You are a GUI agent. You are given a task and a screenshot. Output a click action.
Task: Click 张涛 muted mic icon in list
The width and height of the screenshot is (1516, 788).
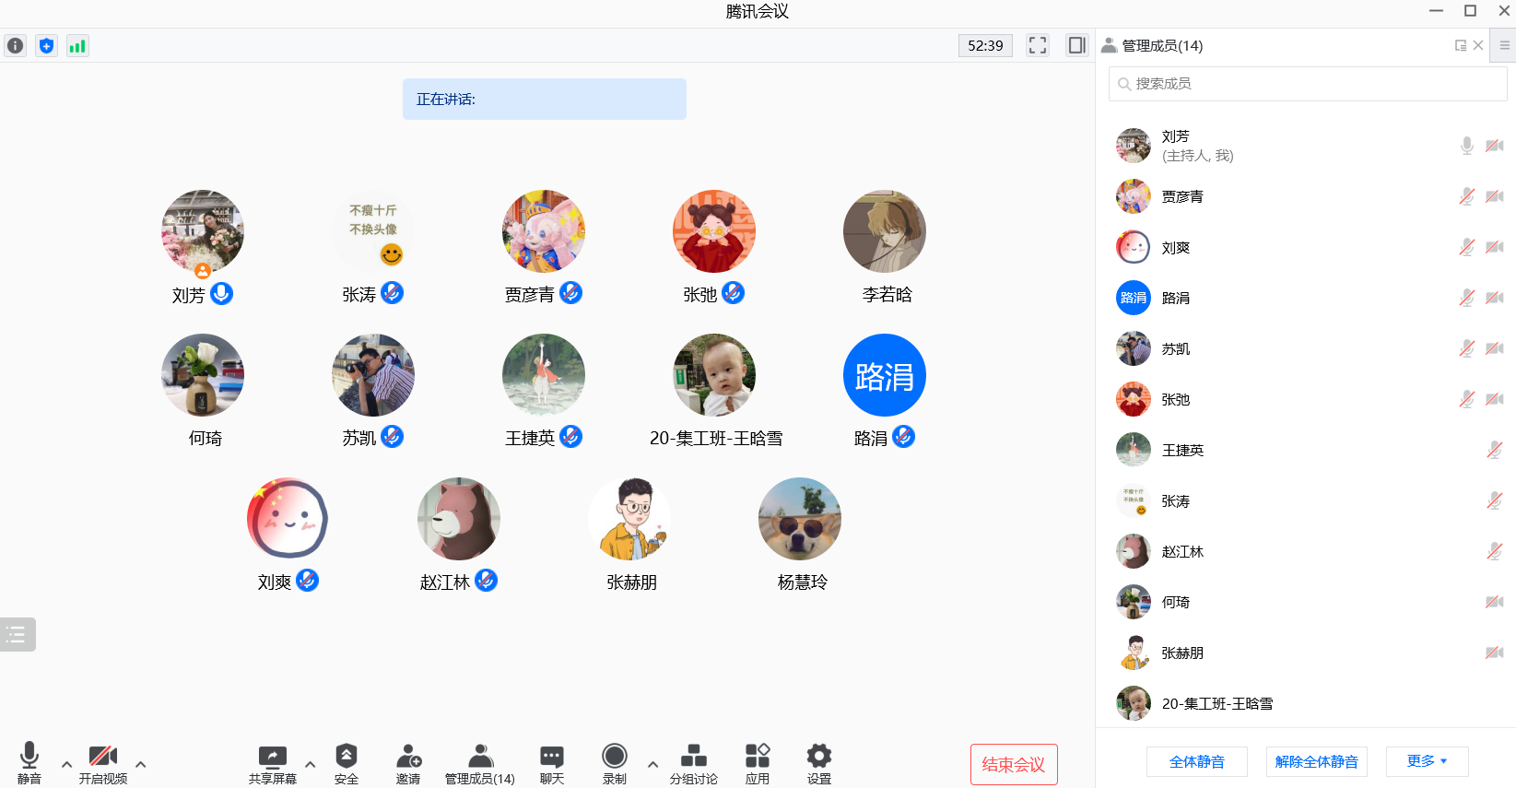point(1495,500)
